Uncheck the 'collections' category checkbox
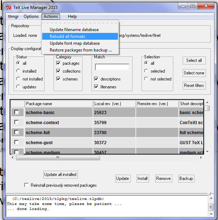 pos(58,71)
